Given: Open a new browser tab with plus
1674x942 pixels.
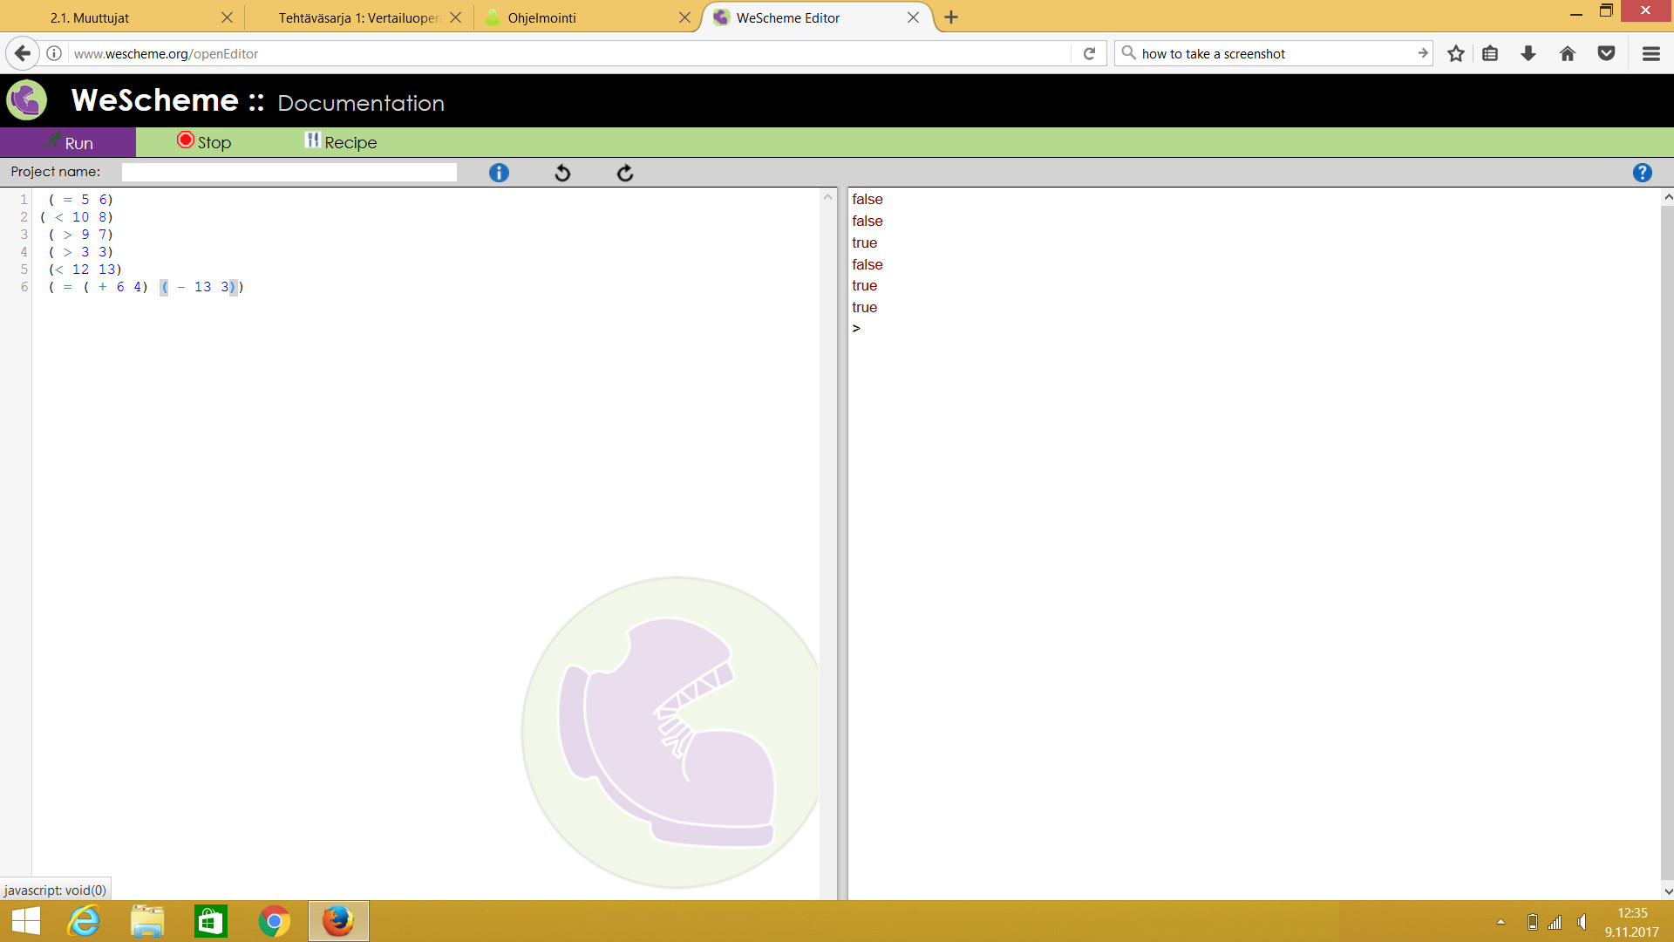Looking at the screenshot, I should pos(951,17).
